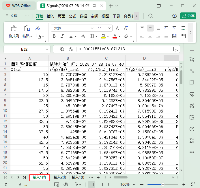Open the 插入 ribbon tab
Image resolution: width=200 pixels, height=188 pixels.
click(x=51, y=16)
